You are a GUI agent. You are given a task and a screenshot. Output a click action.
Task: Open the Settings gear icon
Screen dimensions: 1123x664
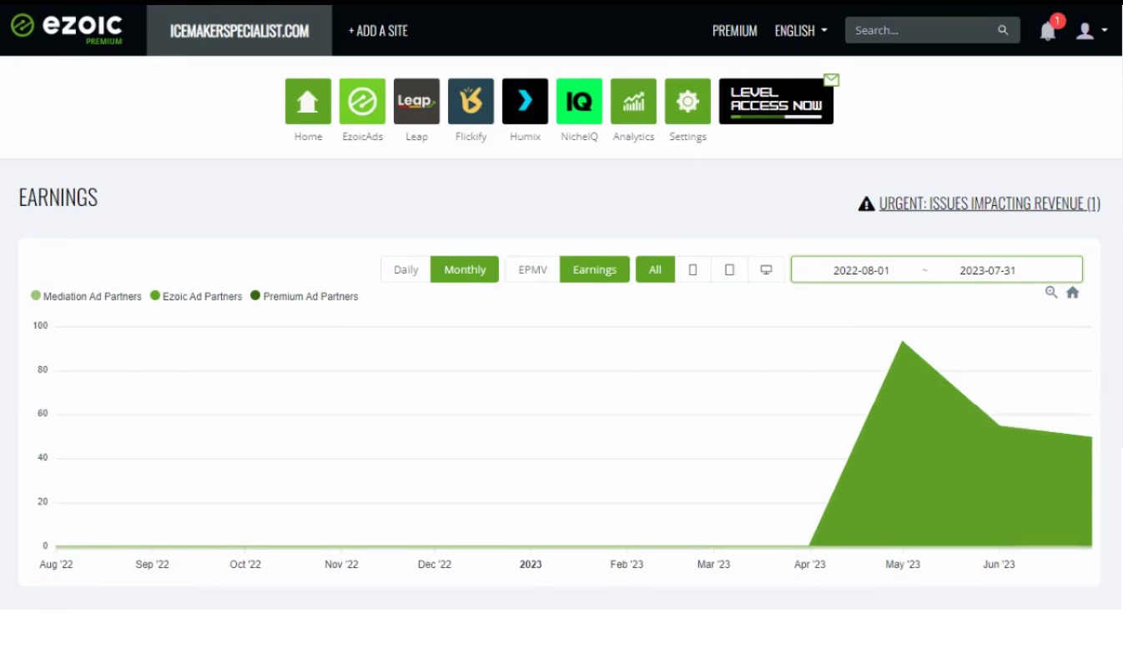point(687,102)
